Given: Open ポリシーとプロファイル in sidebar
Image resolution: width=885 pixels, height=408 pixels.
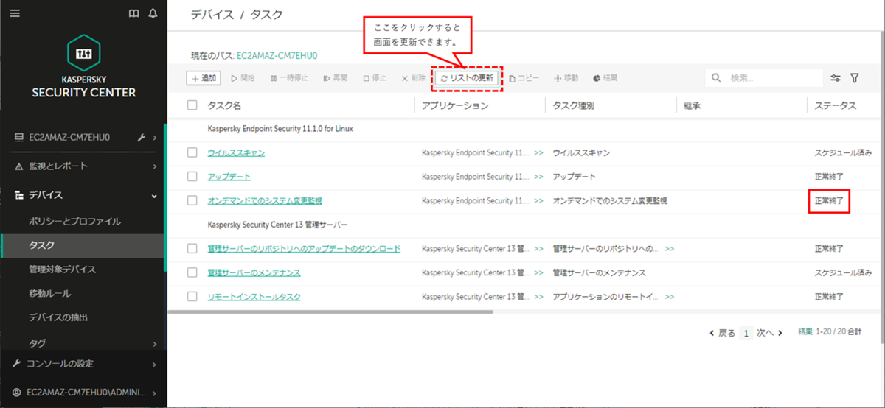Looking at the screenshot, I should click(x=74, y=221).
